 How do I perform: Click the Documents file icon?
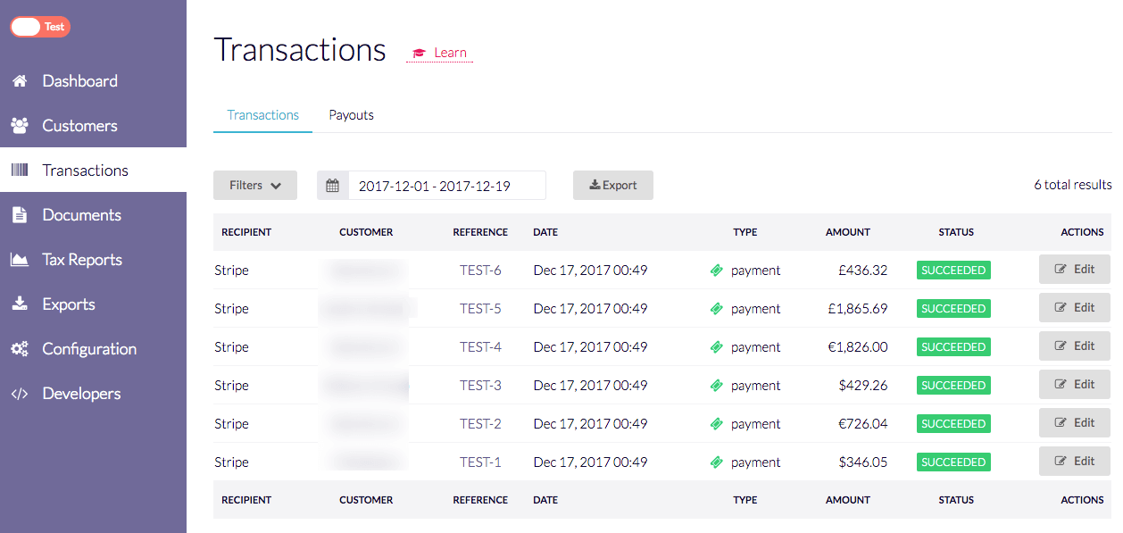point(19,215)
